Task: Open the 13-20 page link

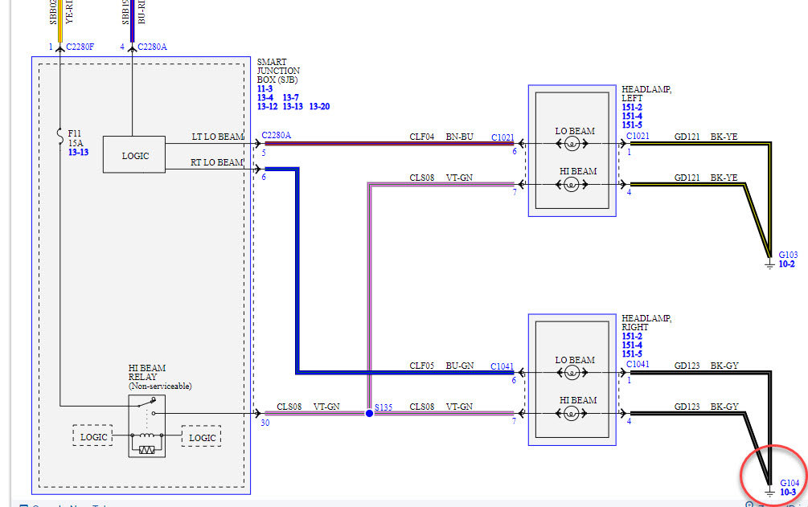Action: 319,107
